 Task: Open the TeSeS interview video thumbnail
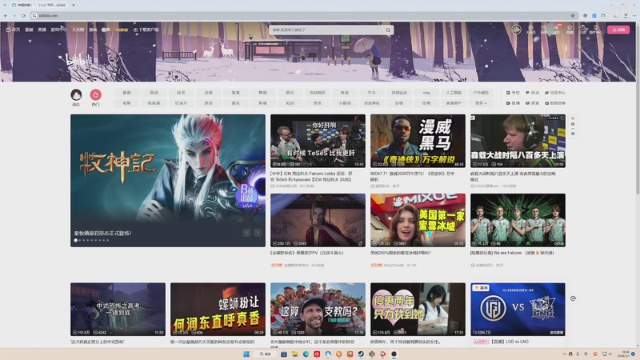[x=318, y=141]
